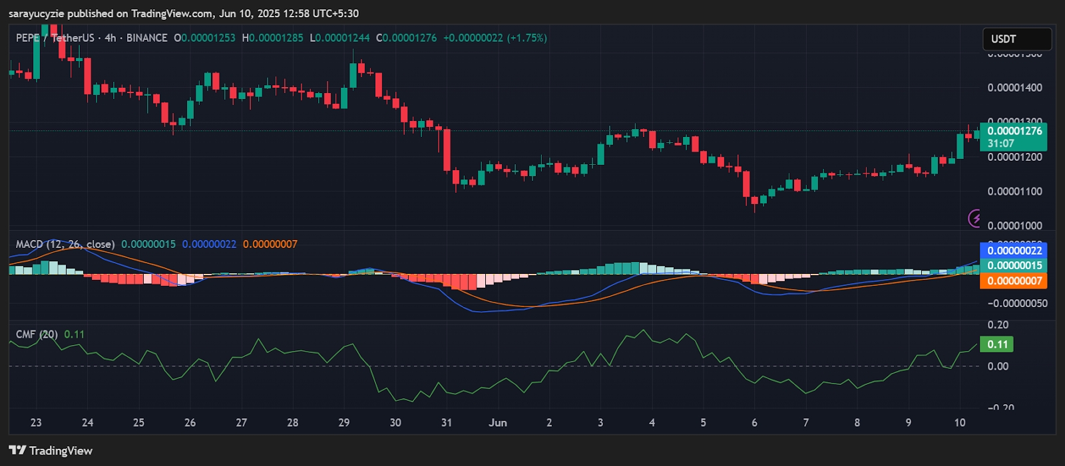
Task: Click the green CMF 0.11 axis tag
Action: point(997,344)
